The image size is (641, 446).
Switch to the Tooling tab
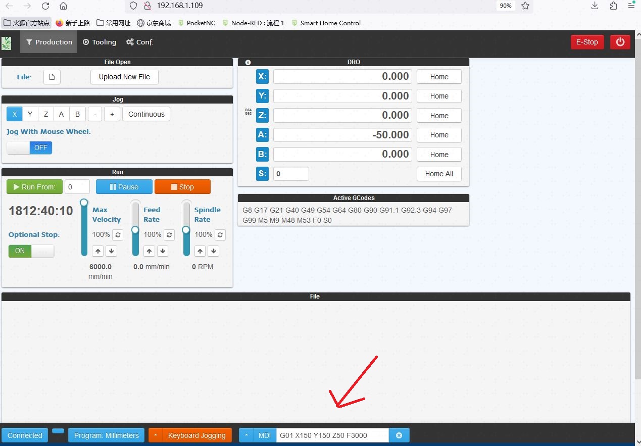click(100, 42)
